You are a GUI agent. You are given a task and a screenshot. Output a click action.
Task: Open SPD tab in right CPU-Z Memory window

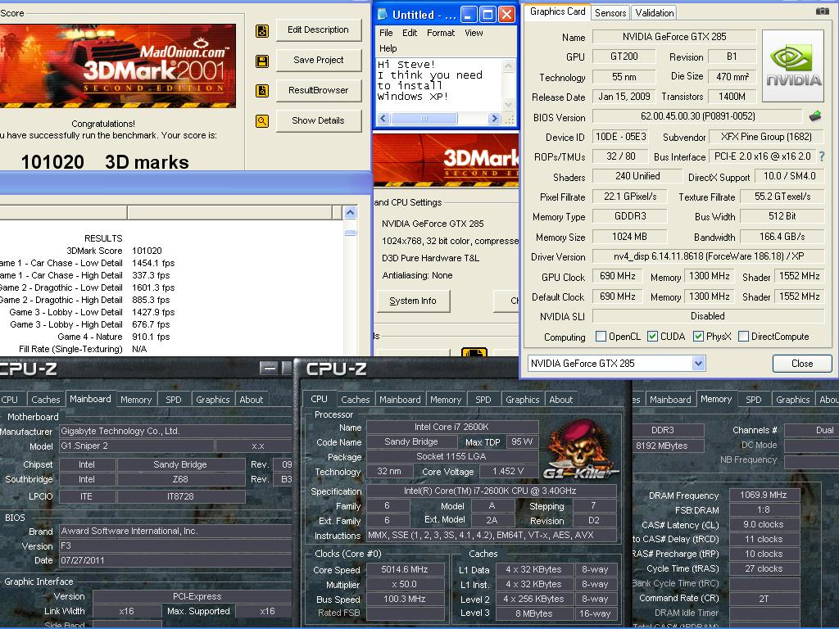click(x=754, y=400)
